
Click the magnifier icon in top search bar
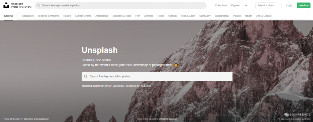(39, 5)
